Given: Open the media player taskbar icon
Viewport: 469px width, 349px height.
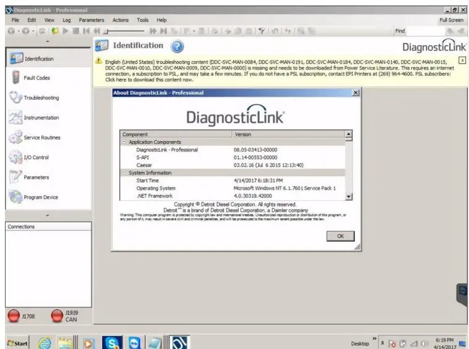Looking at the screenshot, I should (x=88, y=343).
